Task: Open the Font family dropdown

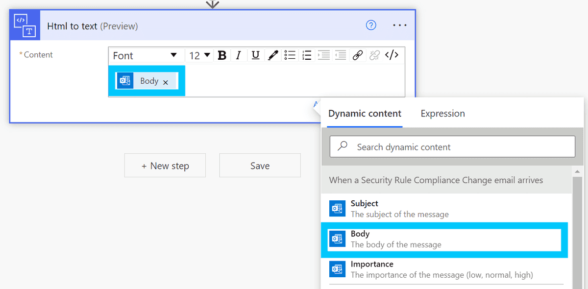Action: click(146, 55)
